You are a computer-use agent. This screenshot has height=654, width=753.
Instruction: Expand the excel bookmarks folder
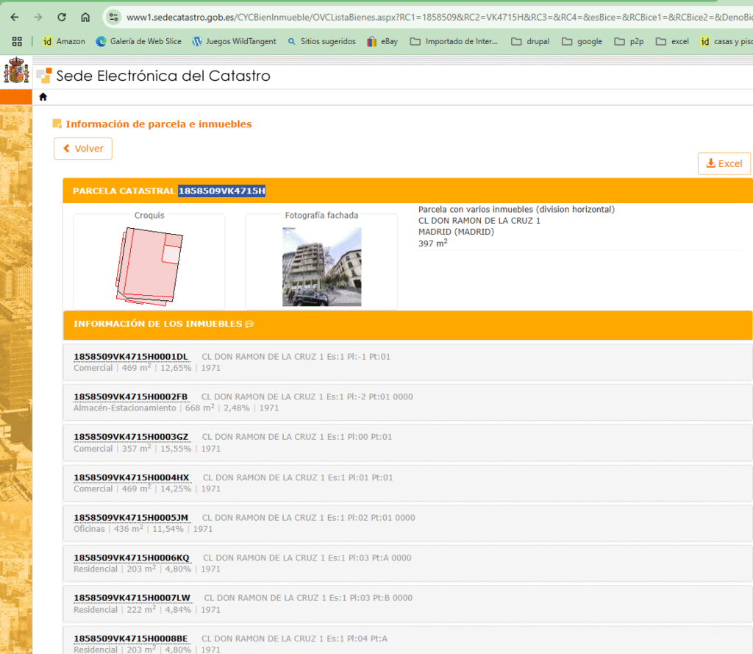point(672,41)
